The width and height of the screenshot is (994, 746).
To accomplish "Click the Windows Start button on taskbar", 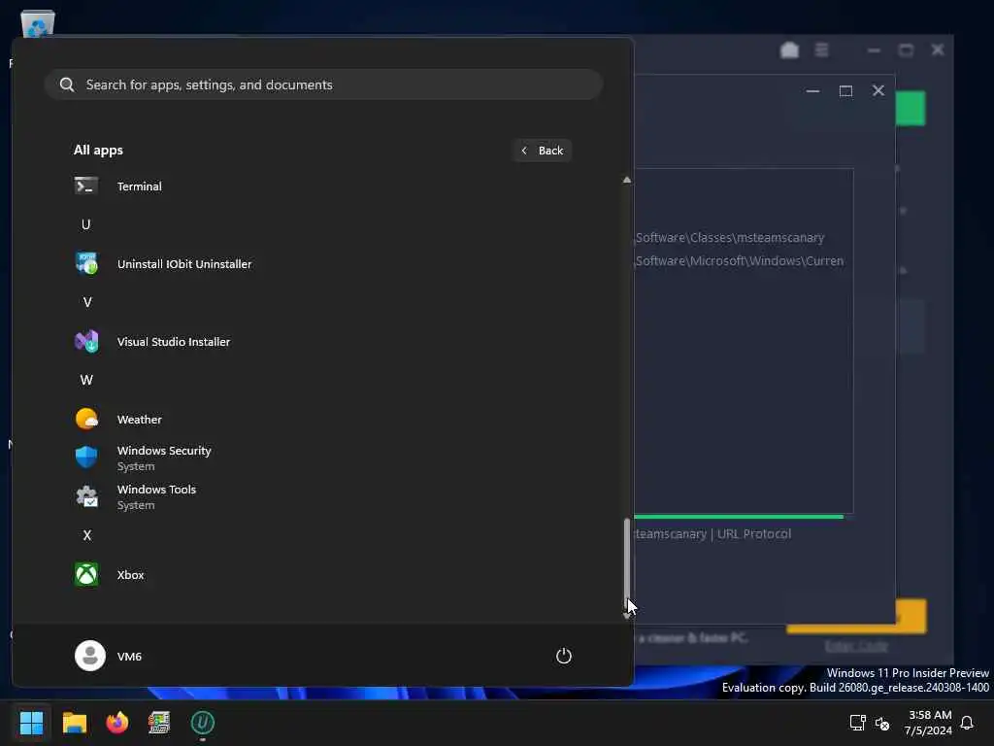I will point(31,723).
